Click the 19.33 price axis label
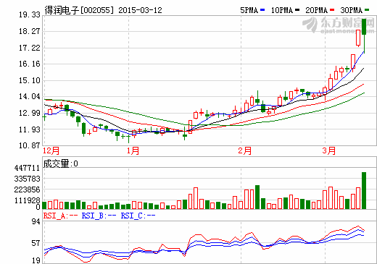 tap(30, 14)
